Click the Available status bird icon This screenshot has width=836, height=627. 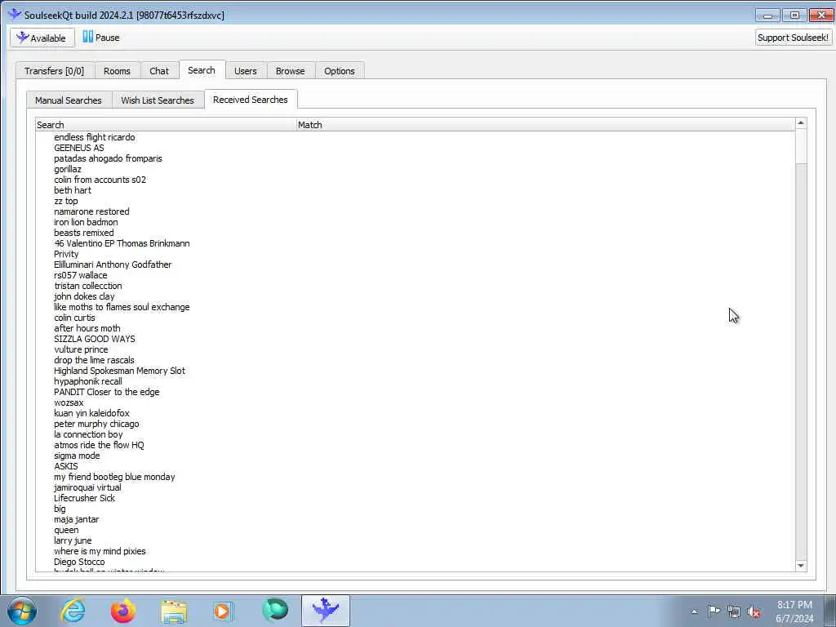(22, 38)
